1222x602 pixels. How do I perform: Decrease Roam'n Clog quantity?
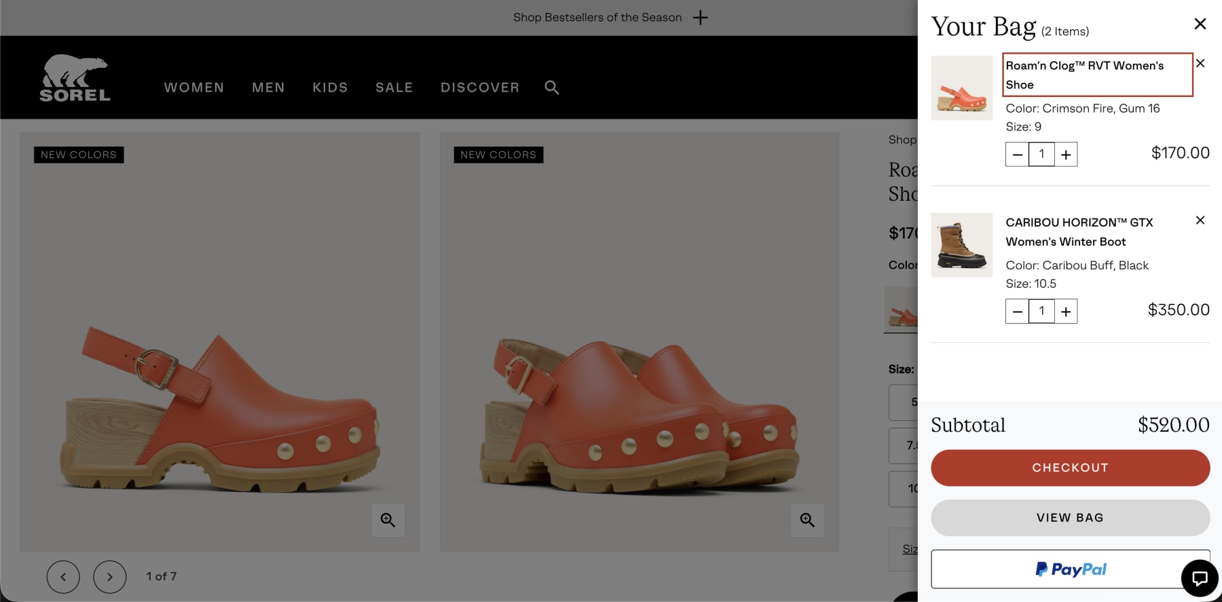tap(1017, 155)
